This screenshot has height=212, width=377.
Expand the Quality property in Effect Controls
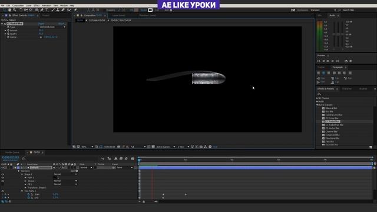point(5,34)
